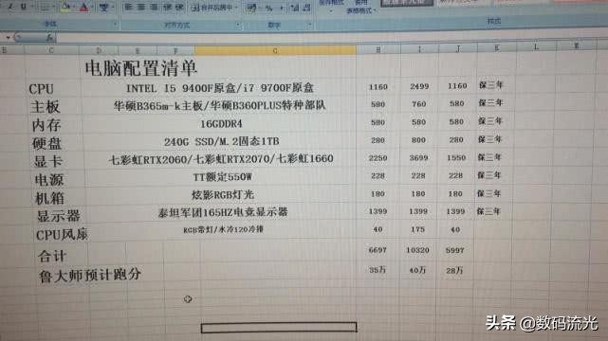
Task: Select column D header
Action: click(x=99, y=50)
